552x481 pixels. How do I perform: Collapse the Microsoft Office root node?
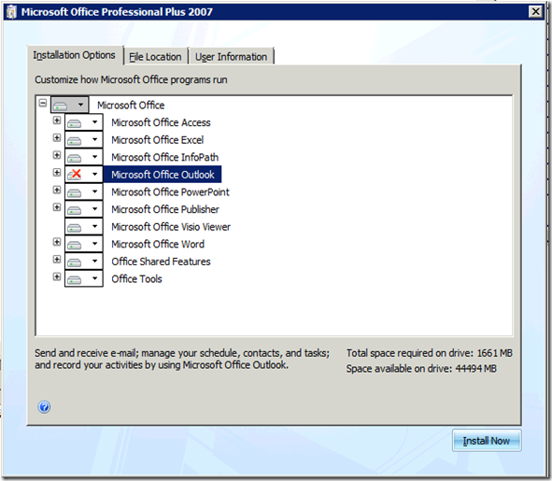[43, 103]
